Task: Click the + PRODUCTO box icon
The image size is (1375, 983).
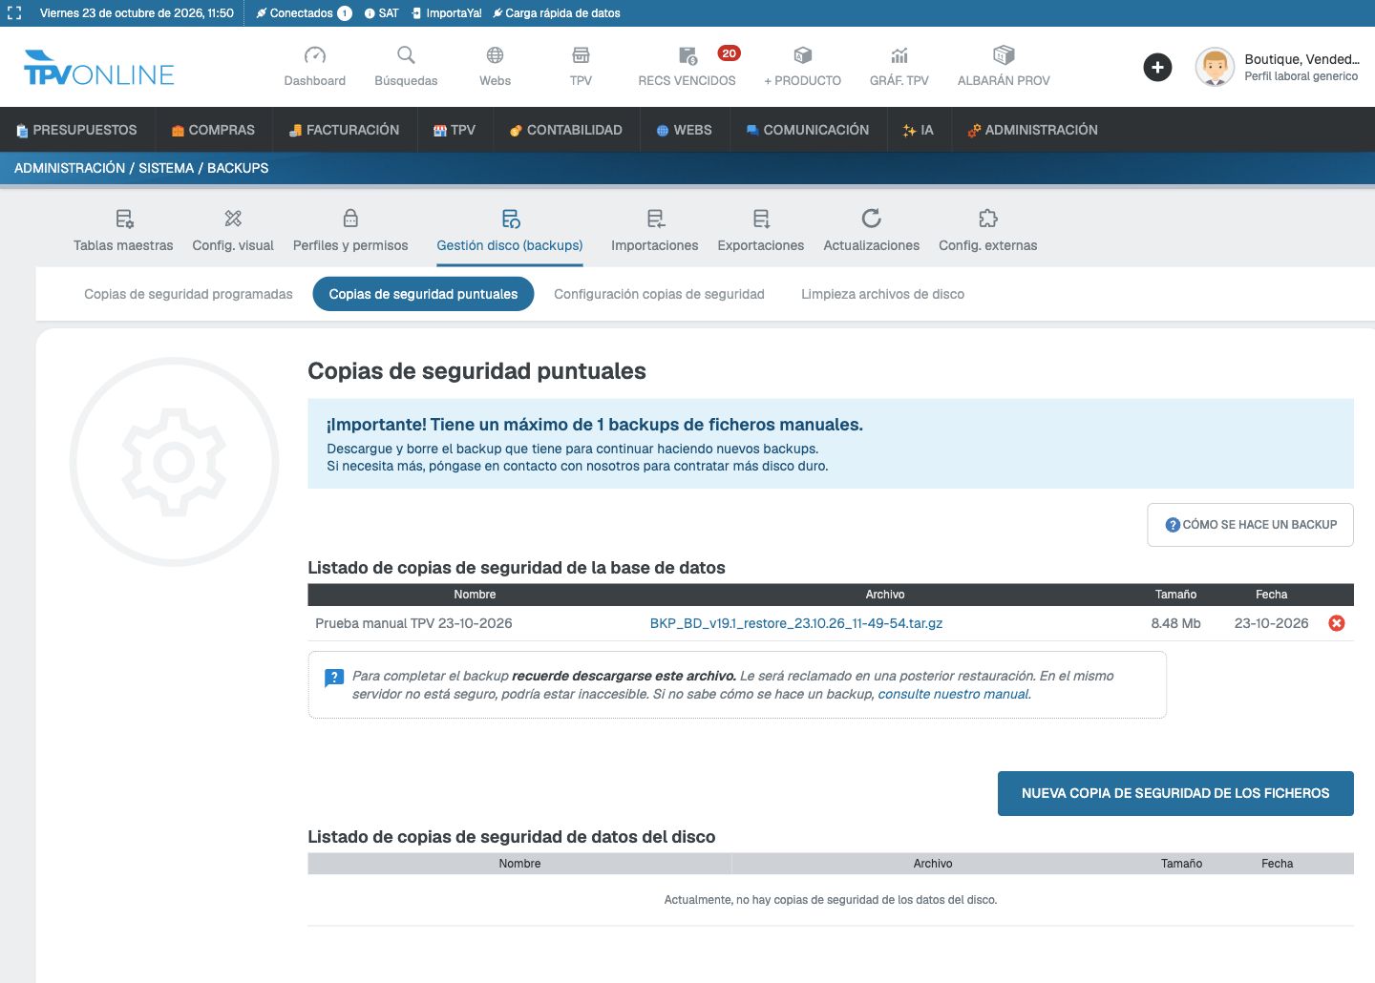Action: point(803,55)
